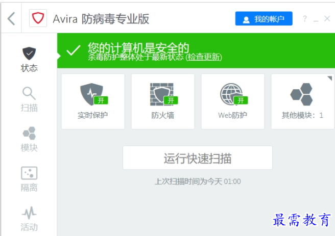The height and width of the screenshot is (236, 335).
Task: Minimize the Avira window
Action: tap(316, 20)
